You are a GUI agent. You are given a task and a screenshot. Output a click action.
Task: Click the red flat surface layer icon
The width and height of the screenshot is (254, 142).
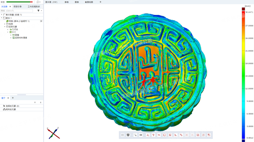(x=159, y=135)
